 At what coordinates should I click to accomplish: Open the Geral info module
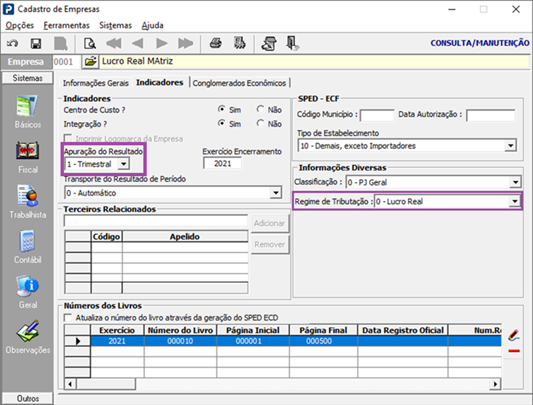pyautogui.click(x=28, y=292)
